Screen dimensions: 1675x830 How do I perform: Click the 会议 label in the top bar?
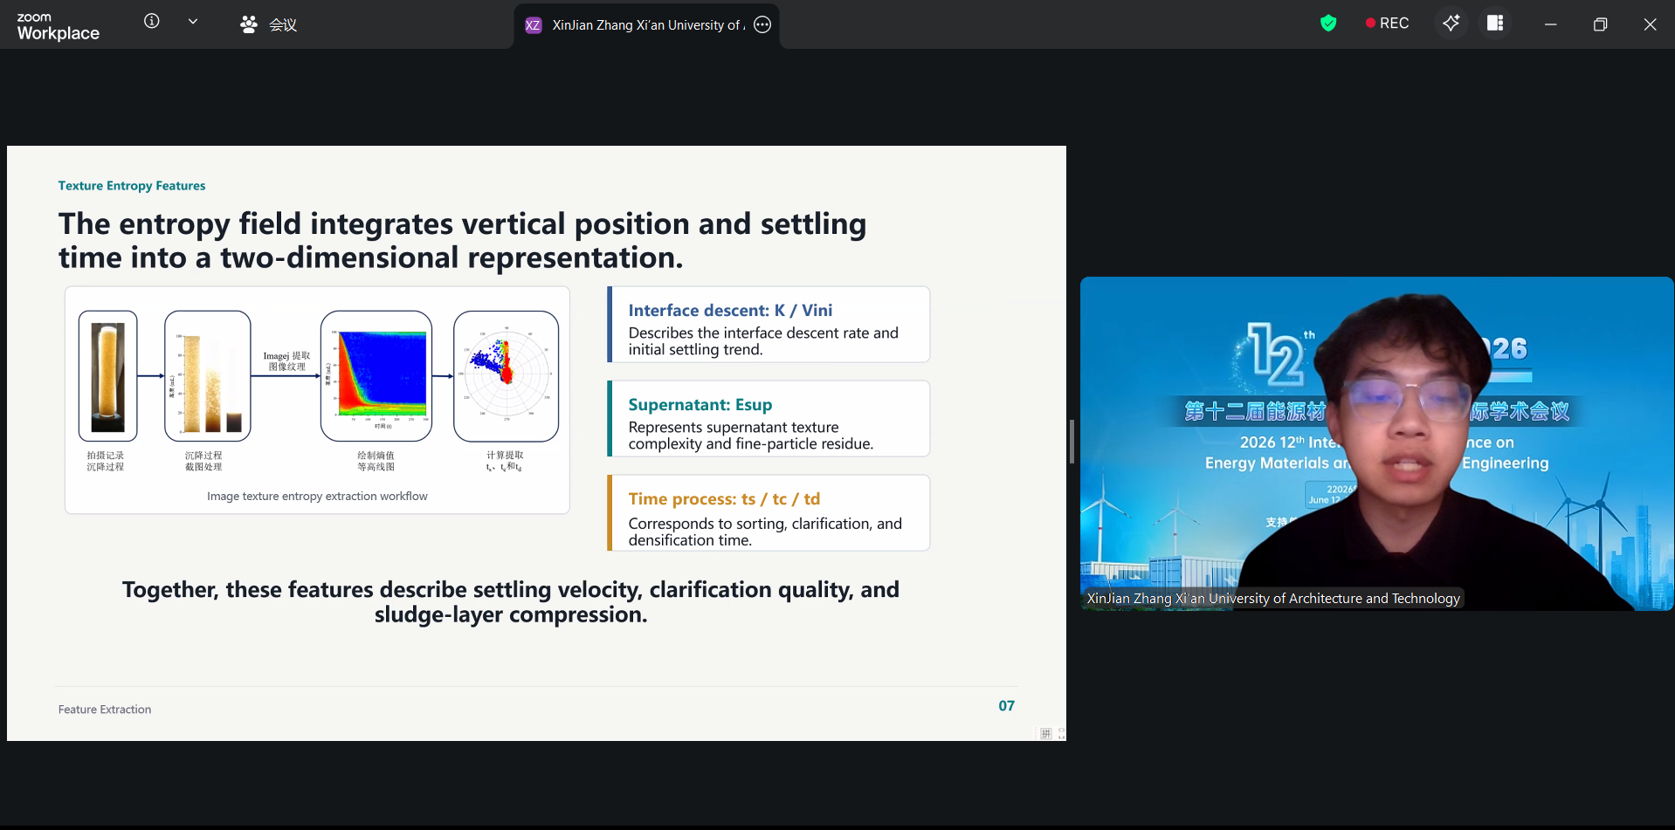pyautogui.click(x=283, y=25)
